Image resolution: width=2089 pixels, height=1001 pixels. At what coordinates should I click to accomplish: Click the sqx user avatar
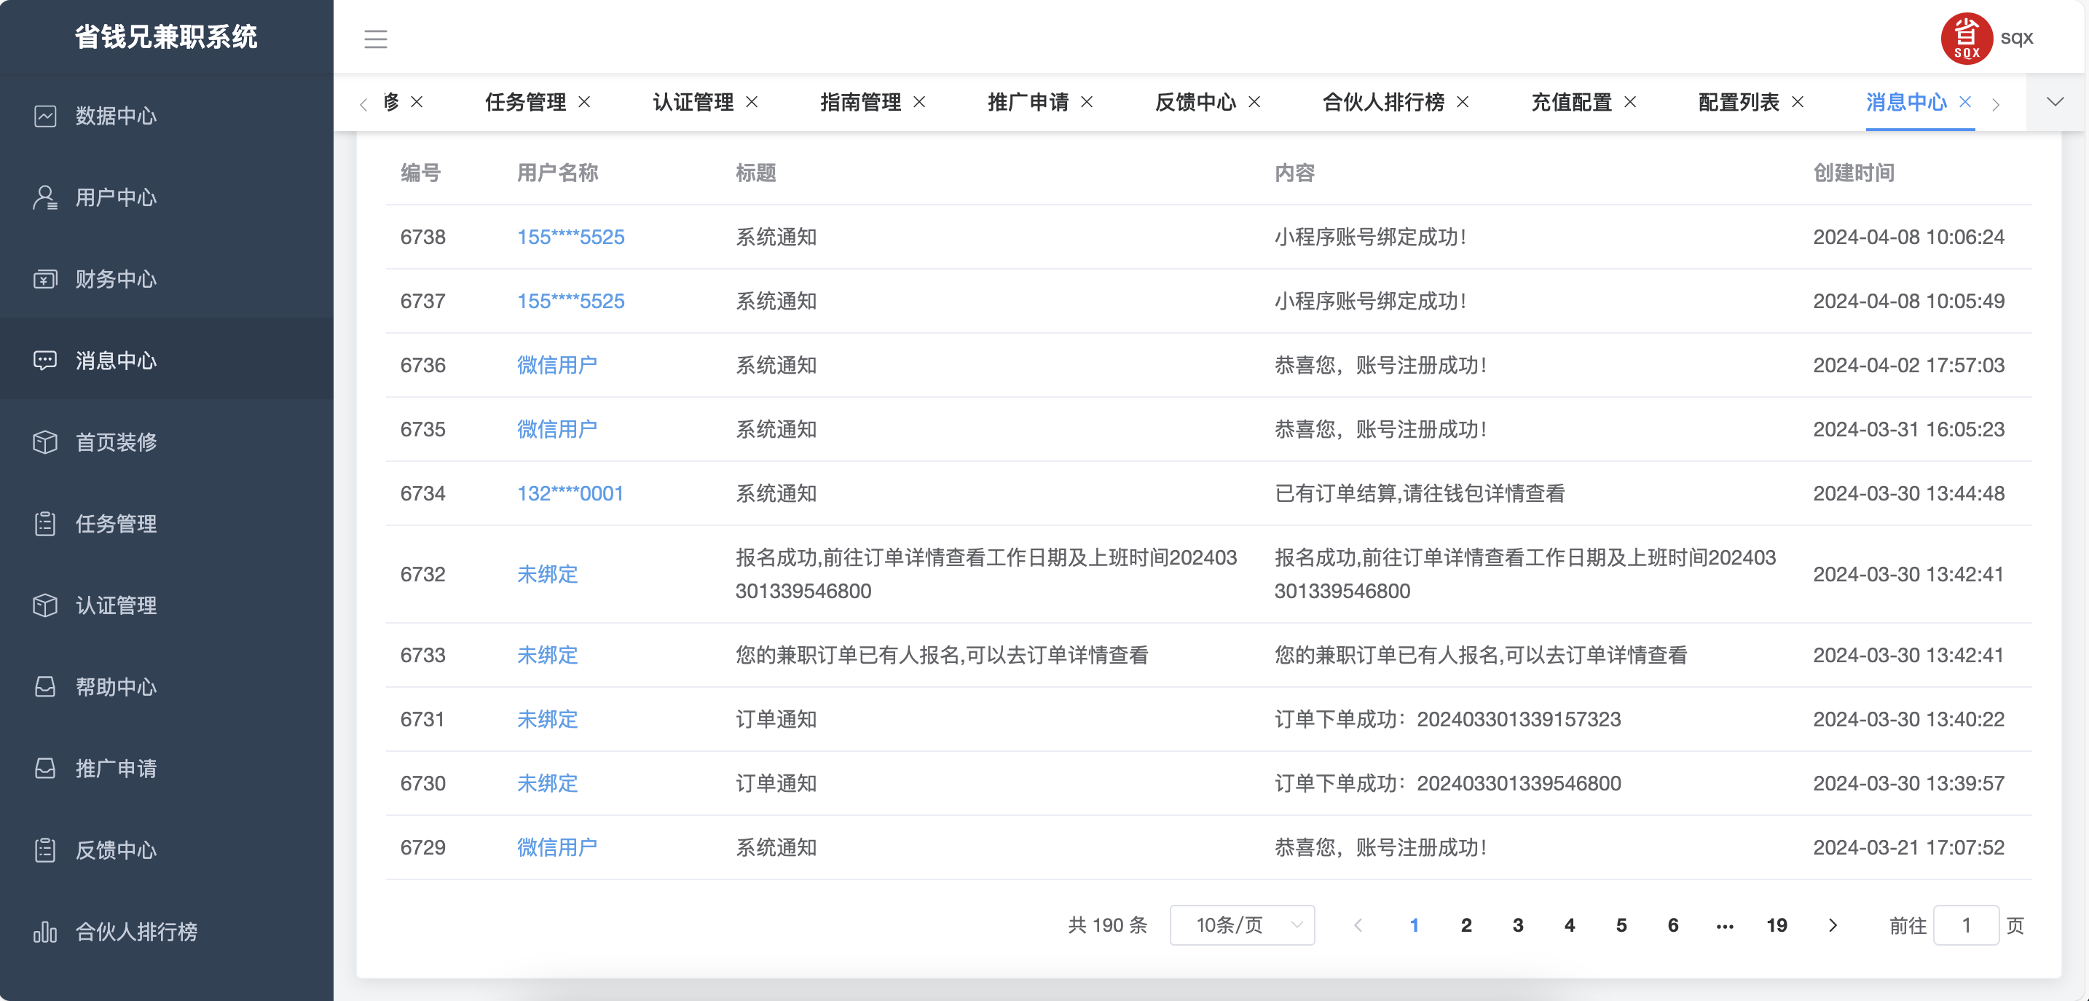pos(1966,38)
